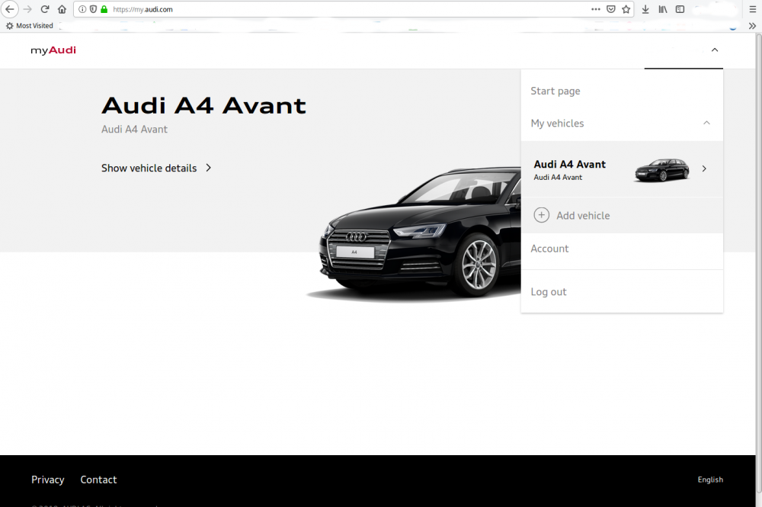
Task: Click Show vehicle details link
Action: pos(149,168)
